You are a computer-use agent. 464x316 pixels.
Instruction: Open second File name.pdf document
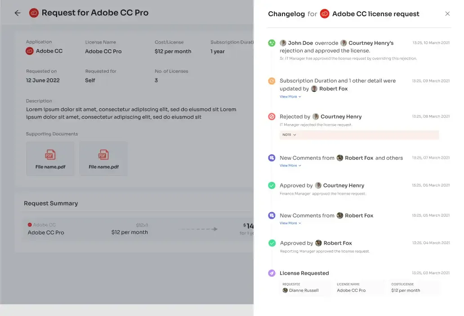click(x=103, y=159)
